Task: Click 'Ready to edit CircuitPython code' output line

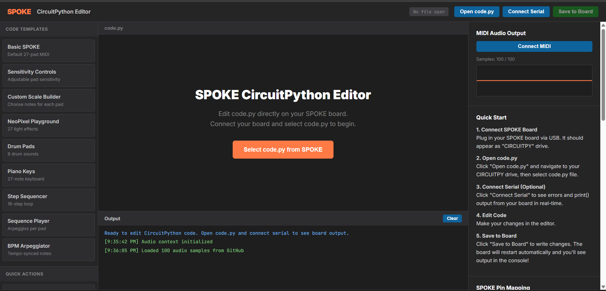Action: click(x=227, y=233)
